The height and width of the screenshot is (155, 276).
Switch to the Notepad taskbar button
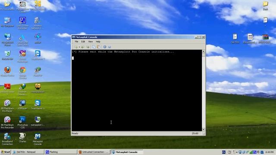tap(28, 152)
